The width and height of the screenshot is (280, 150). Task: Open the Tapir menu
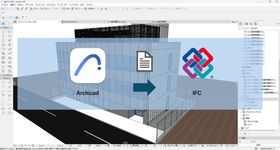tap(82, 5)
